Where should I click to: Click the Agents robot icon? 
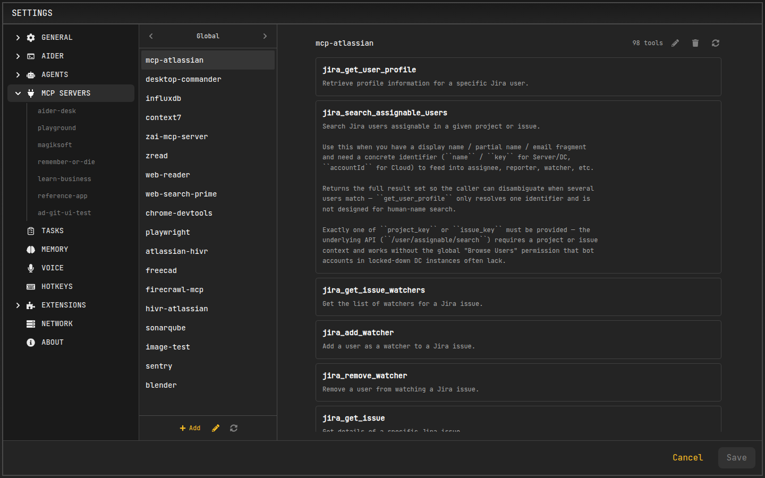click(31, 75)
